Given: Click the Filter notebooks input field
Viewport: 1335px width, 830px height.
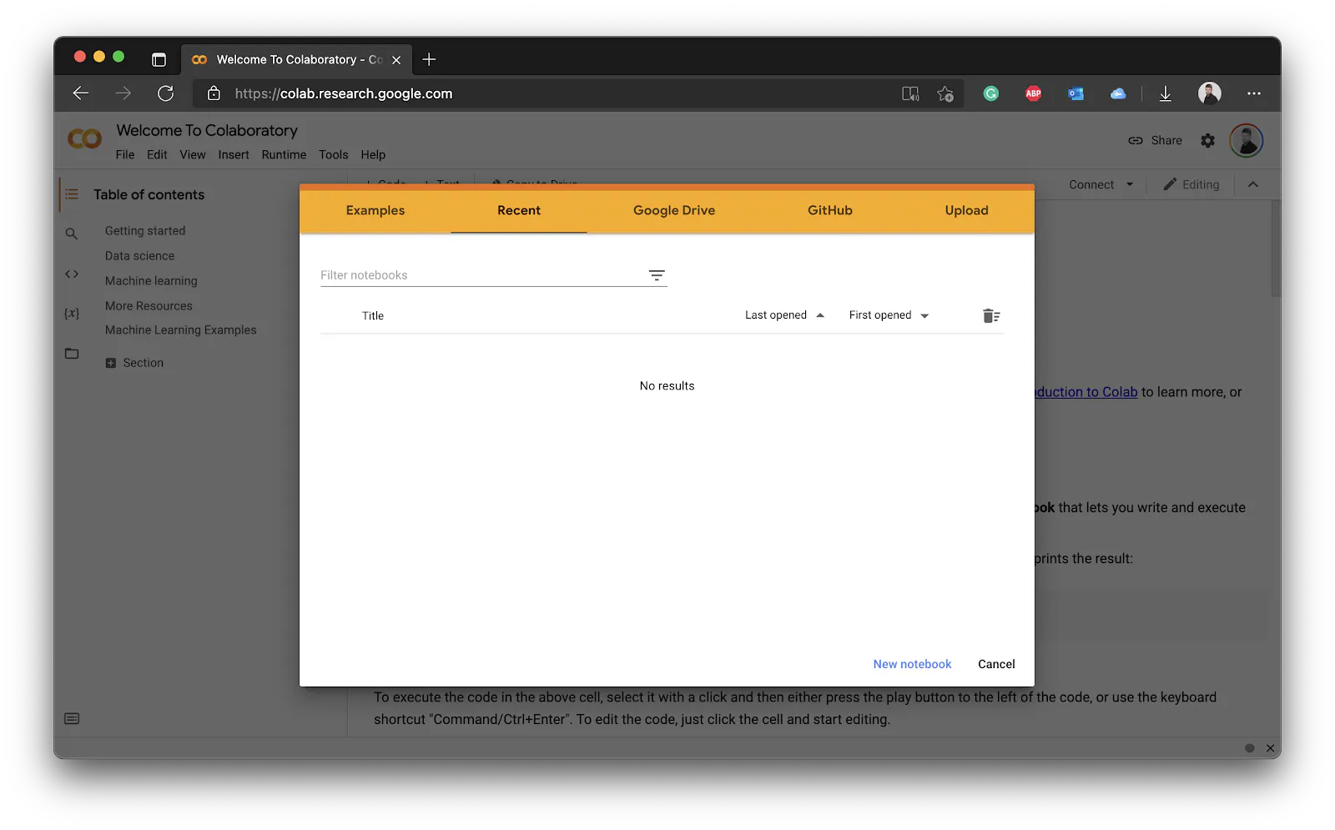Looking at the screenshot, I should pos(467,274).
